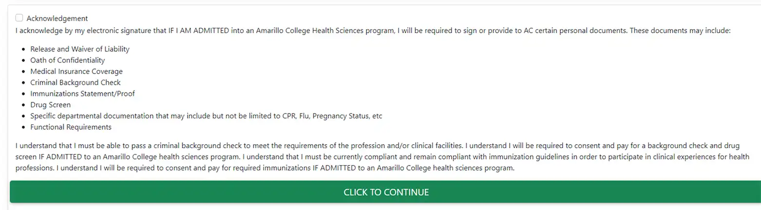Image resolution: width=761 pixels, height=210 pixels.
Task: Click the Oath of Confidentiality list item
Action: click(x=67, y=60)
